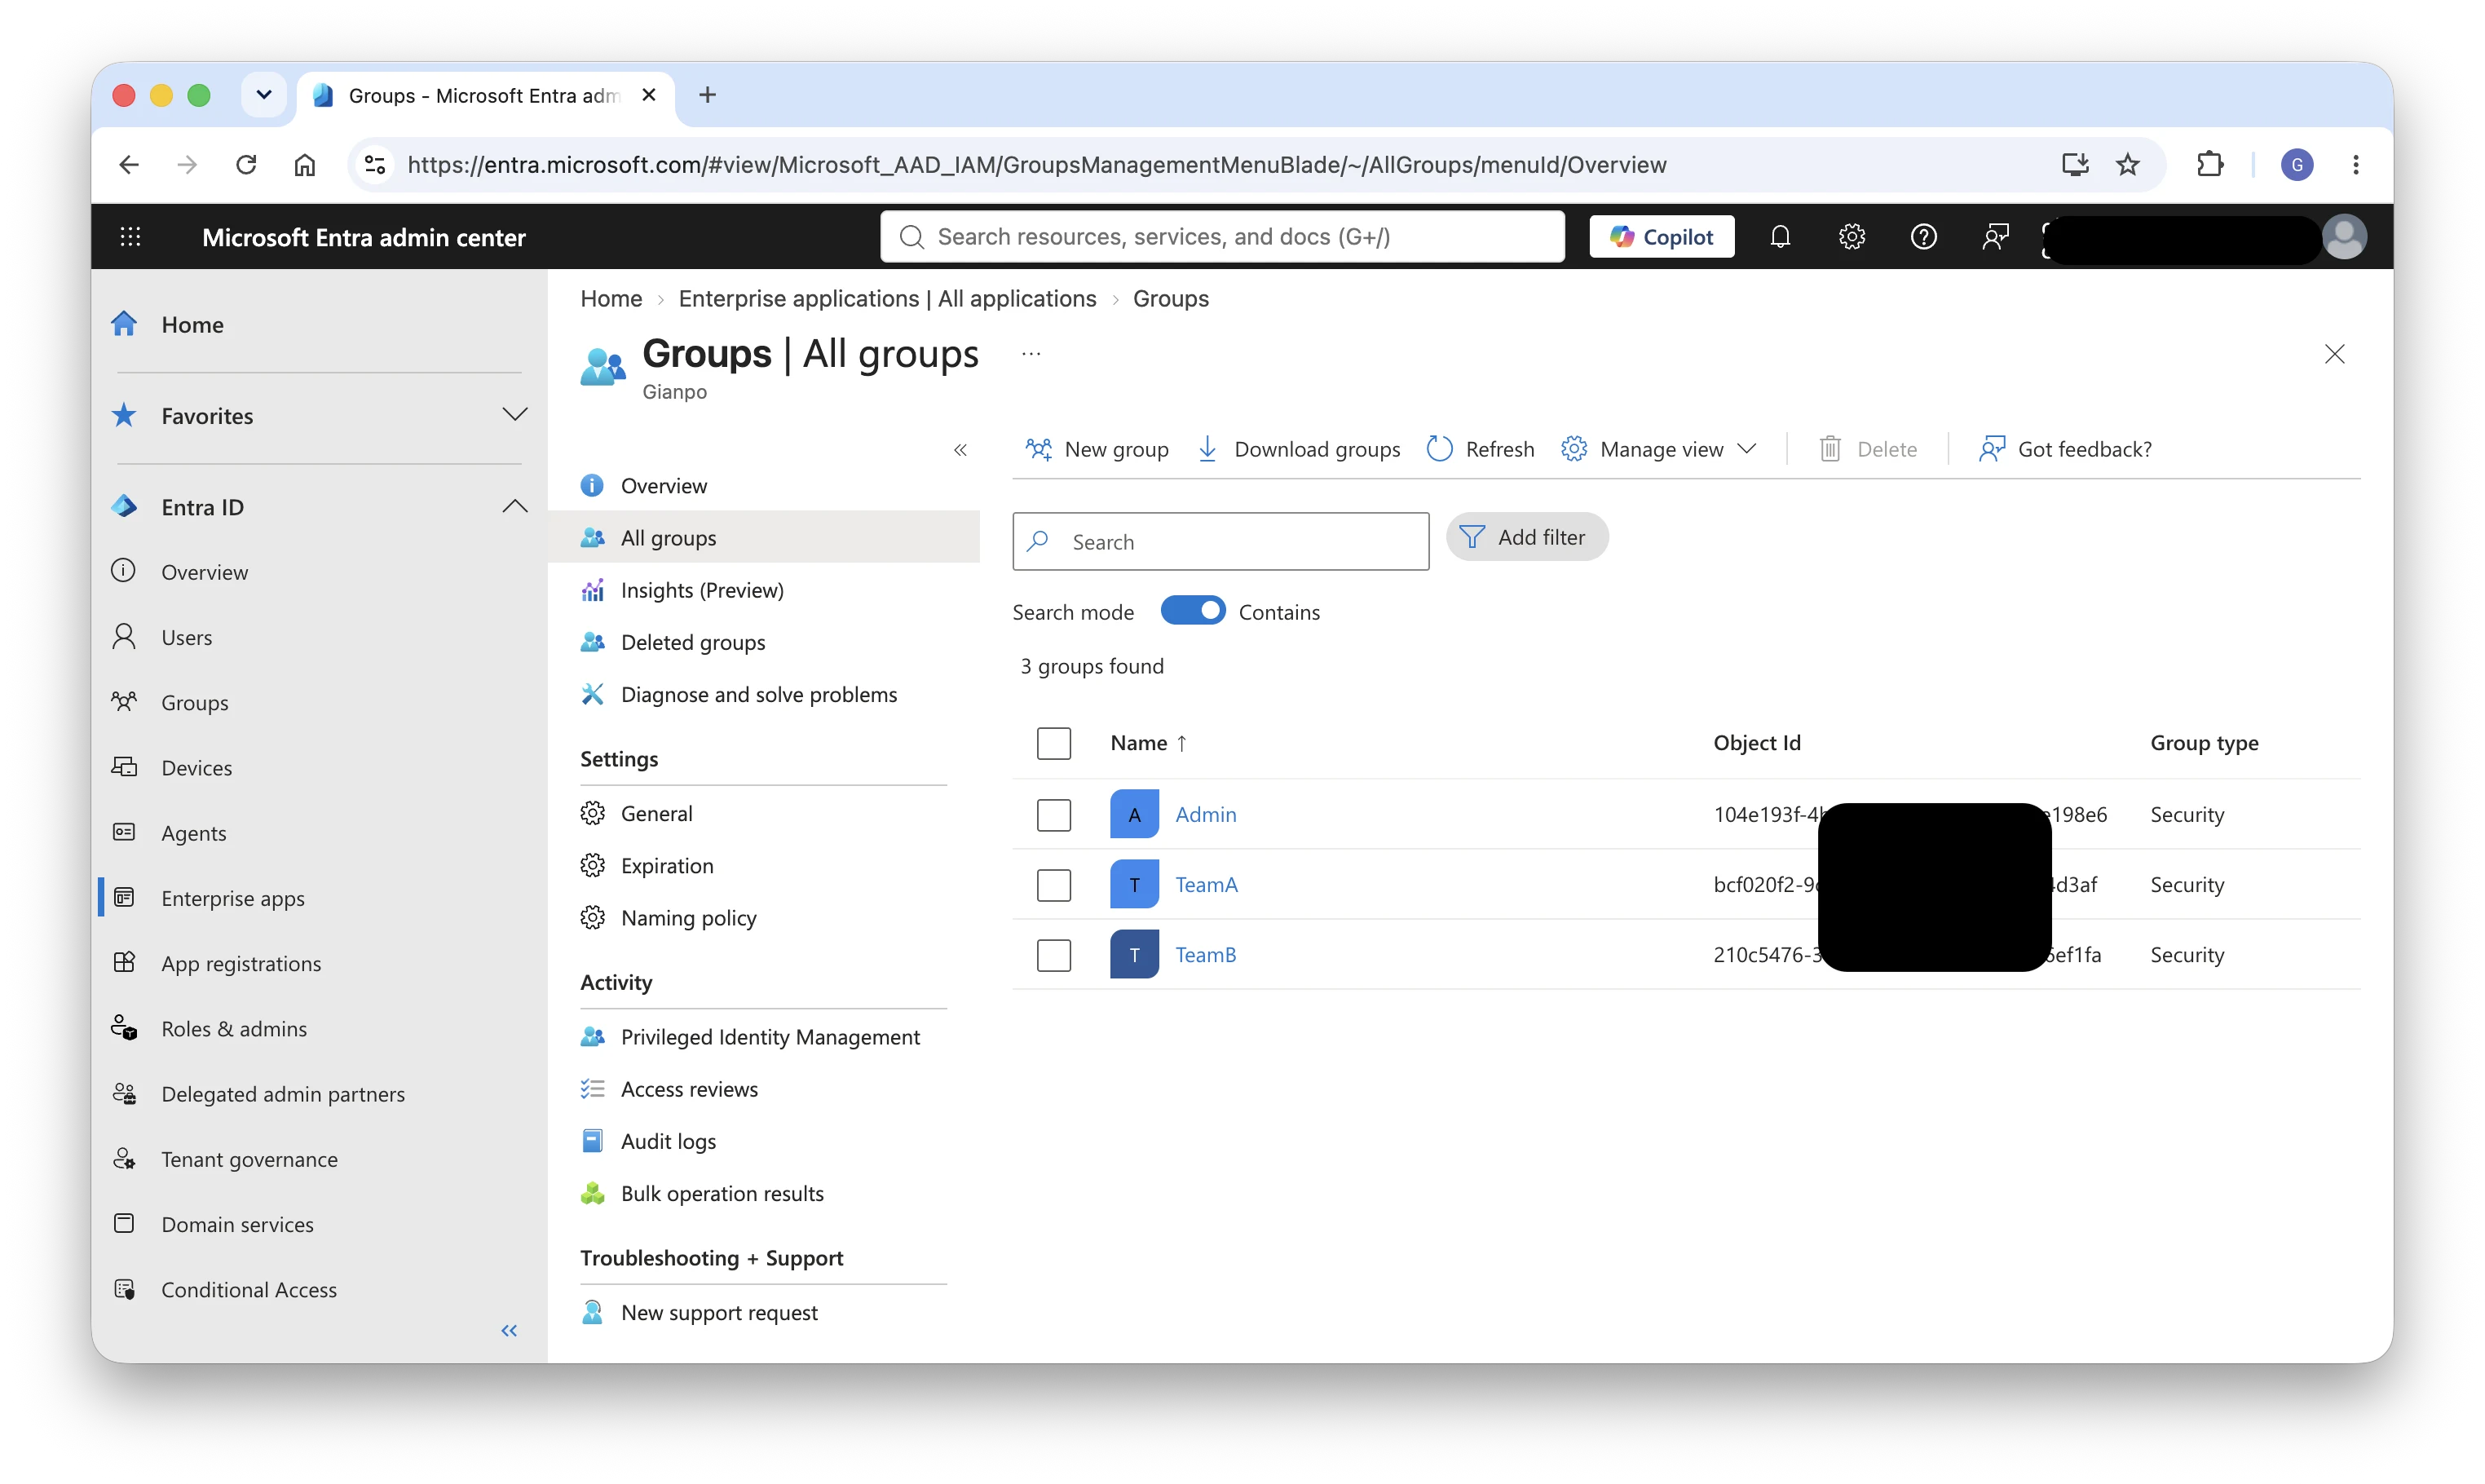The height and width of the screenshot is (1484, 2485).
Task: Click the header feedback person icon
Action: coord(1995,237)
